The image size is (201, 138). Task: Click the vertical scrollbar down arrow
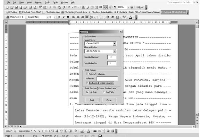[x=197, y=114]
